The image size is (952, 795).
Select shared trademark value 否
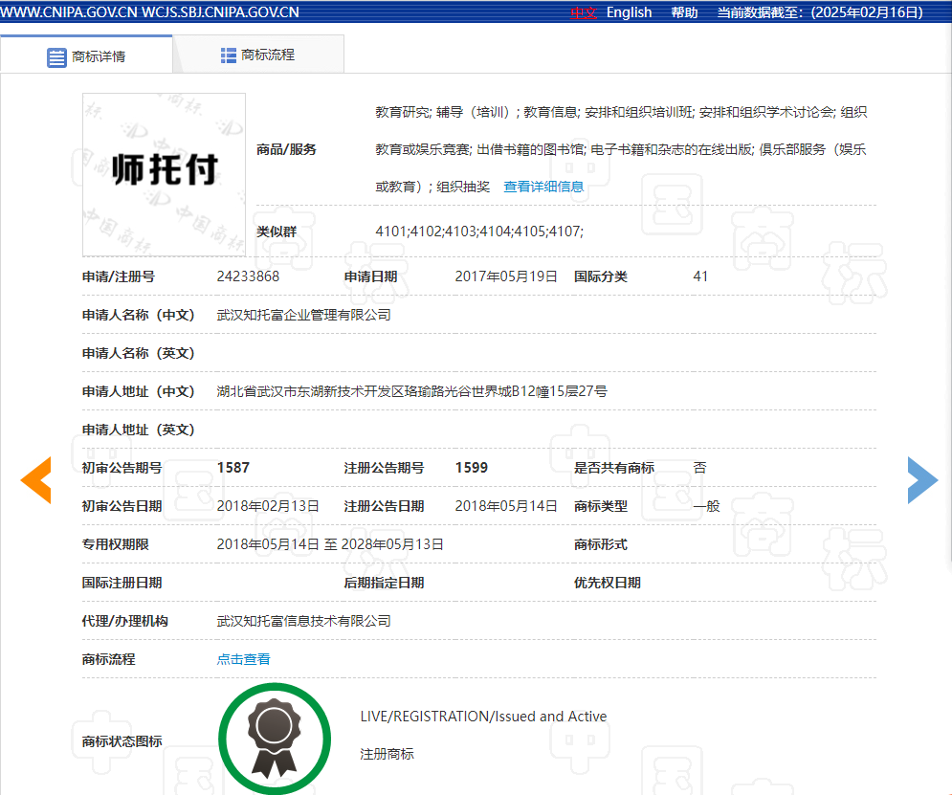pyautogui.click(x=699, y=468)
